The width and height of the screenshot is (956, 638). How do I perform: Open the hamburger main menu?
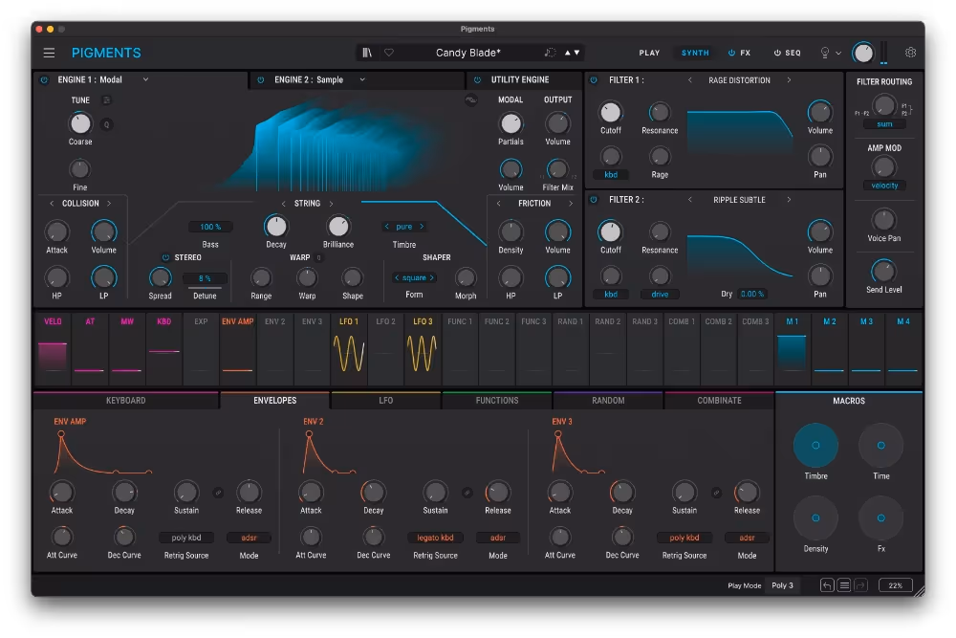[50, 53]
